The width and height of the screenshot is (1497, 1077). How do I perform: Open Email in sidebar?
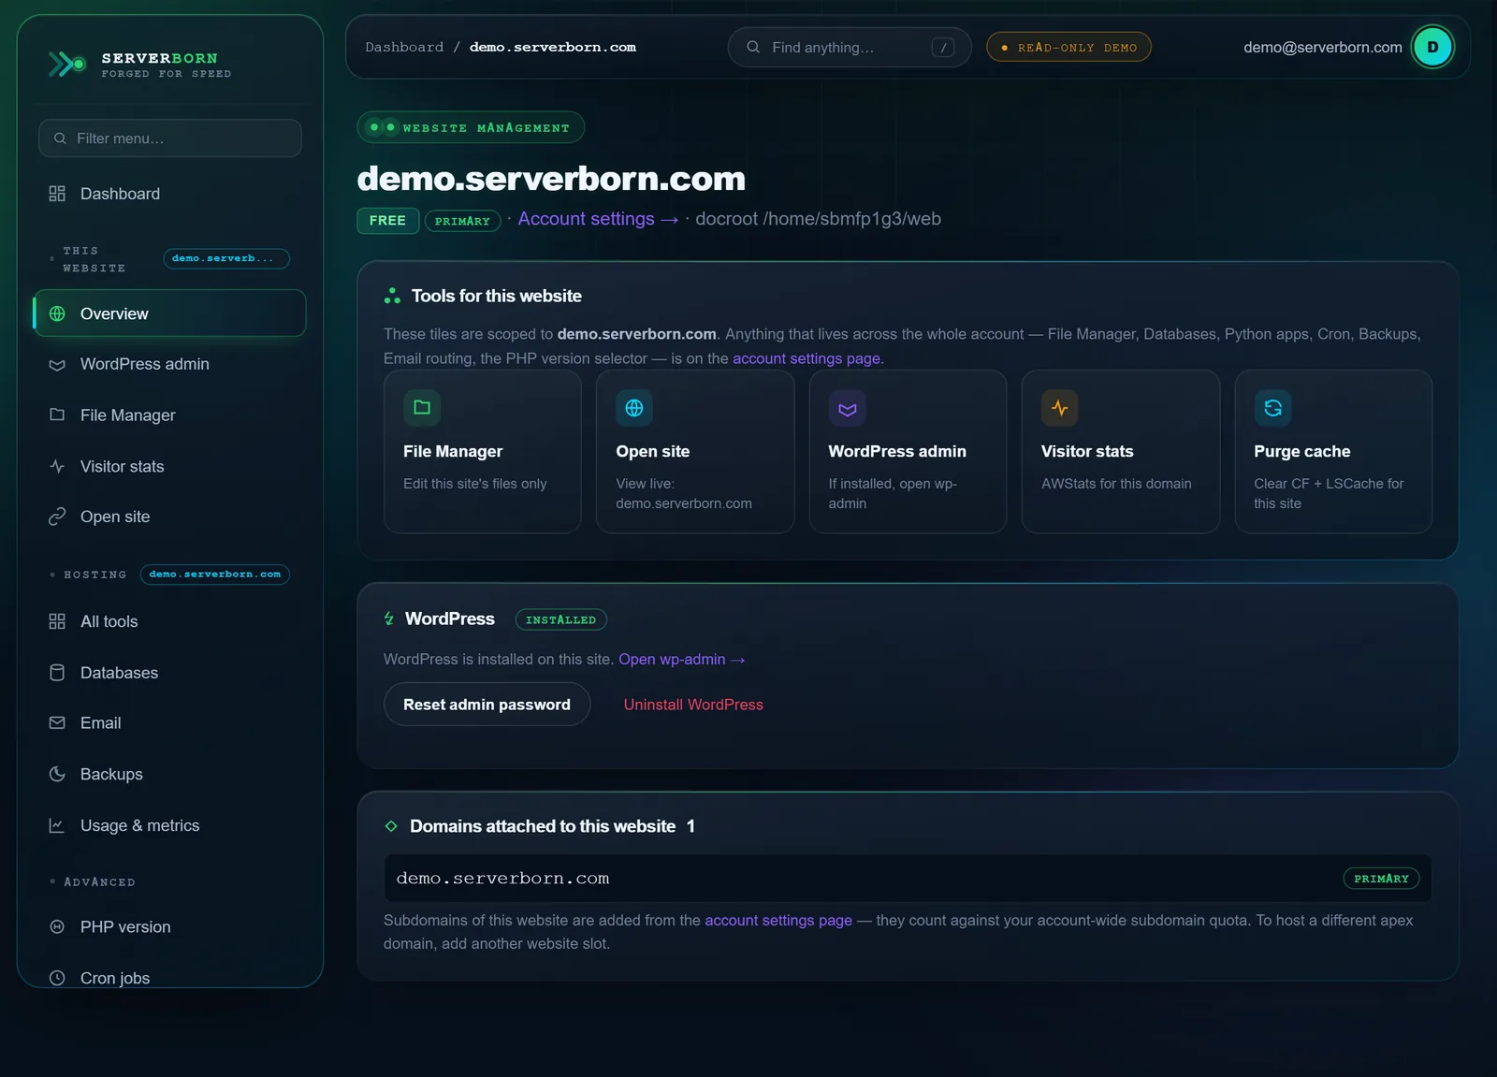click(x=170, y=722)
